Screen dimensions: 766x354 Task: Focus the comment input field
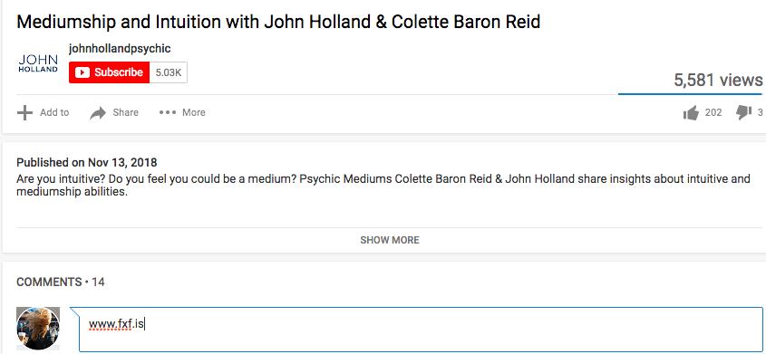421,330
